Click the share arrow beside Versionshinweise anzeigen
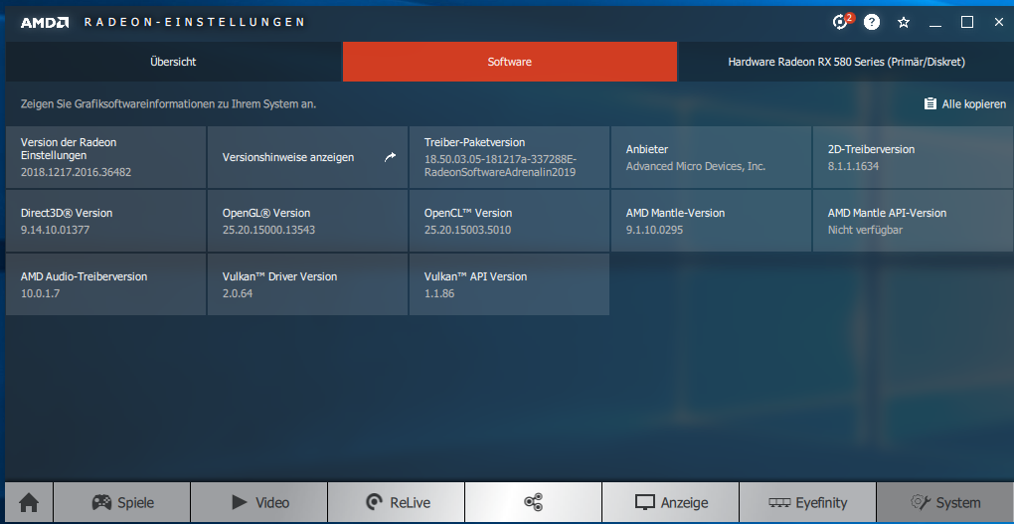The image size is (1014, 524). coord(390,156)
